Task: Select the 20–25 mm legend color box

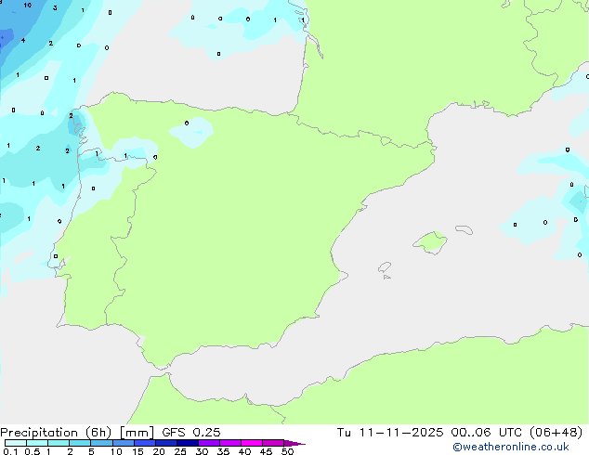Action: point(166,443)
